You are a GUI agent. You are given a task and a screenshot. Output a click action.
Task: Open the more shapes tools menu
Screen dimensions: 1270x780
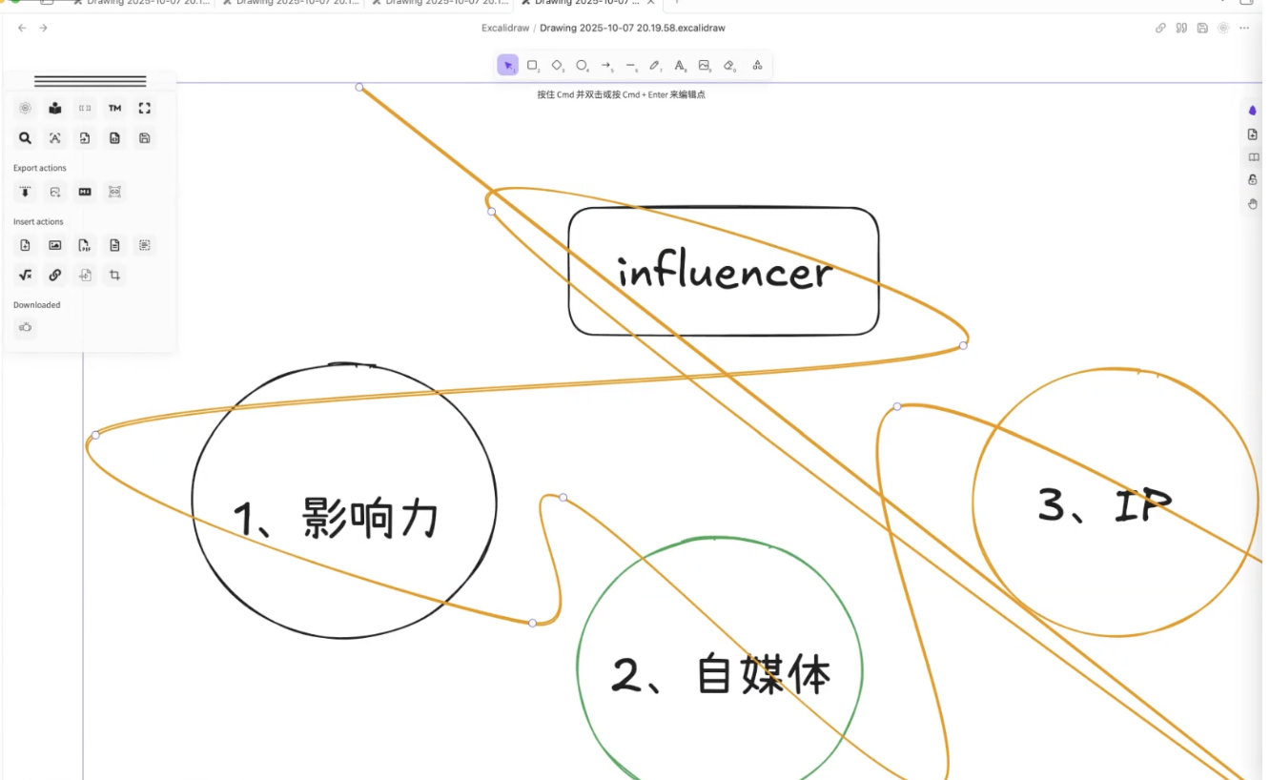pos(757,66)
